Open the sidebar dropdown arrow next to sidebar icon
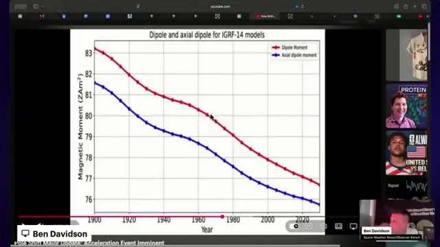This screenshot has height=247, width=440. pos(43,6)
